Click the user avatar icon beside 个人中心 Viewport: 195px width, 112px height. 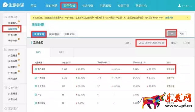pyautogui.click(x=179, y=6)
